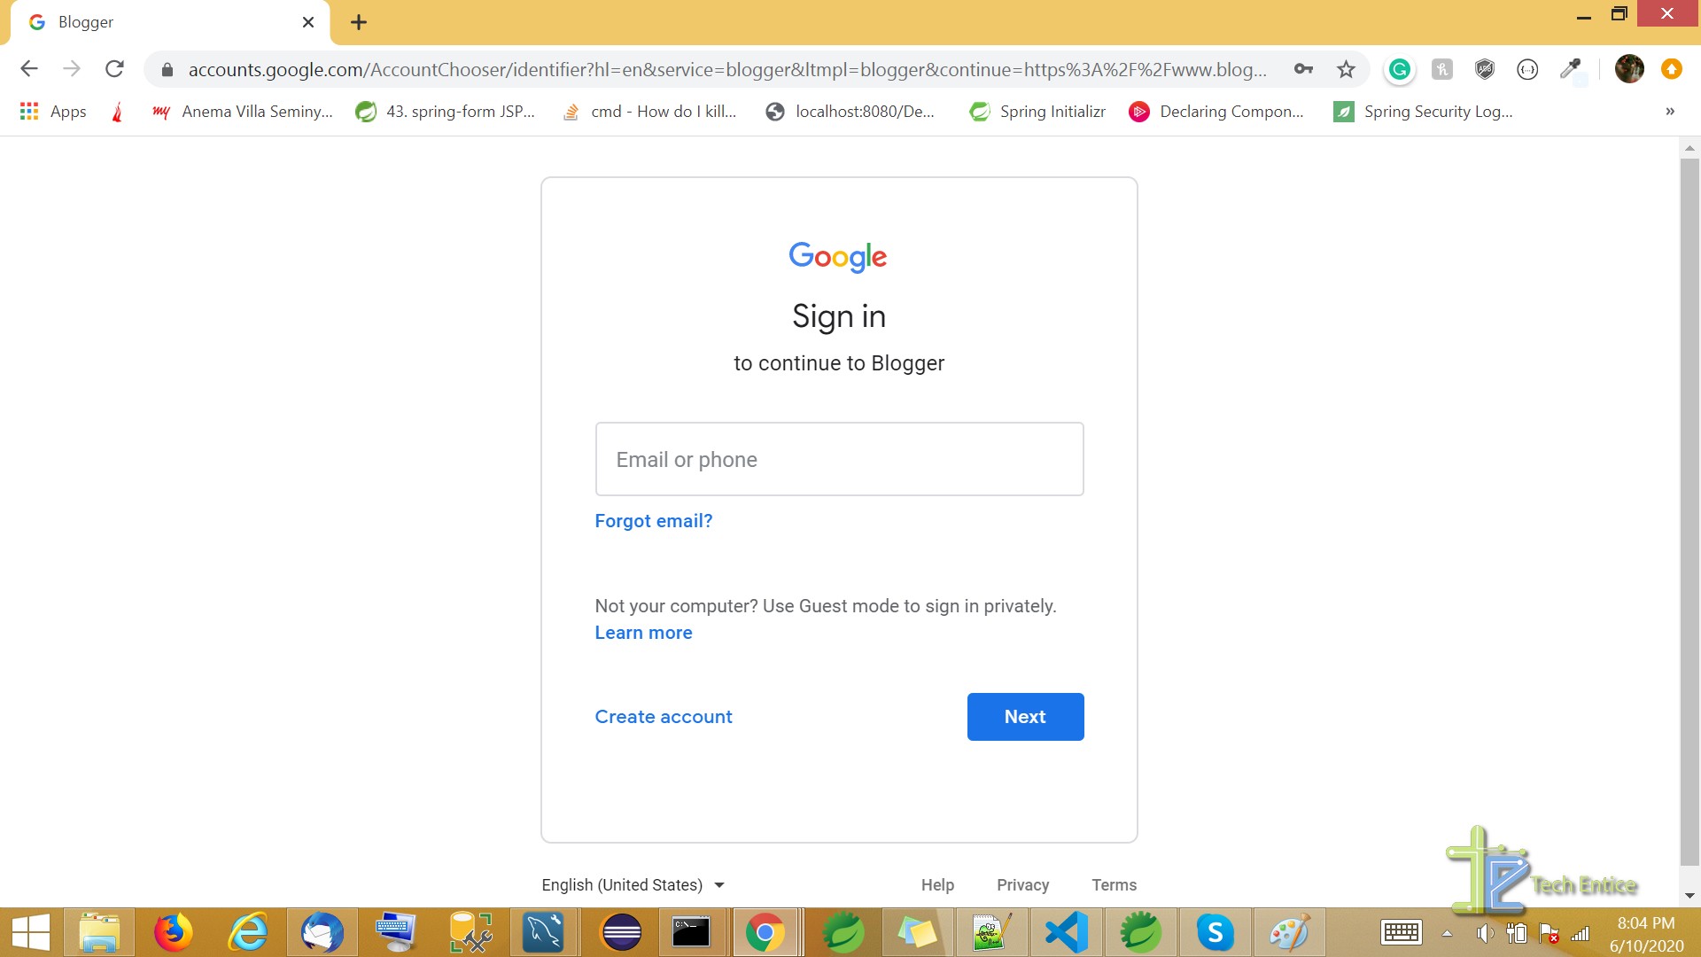The width and height of the screenshot is (1701, 957).
Task: Click the Create account link
Action: coord(664,715)
